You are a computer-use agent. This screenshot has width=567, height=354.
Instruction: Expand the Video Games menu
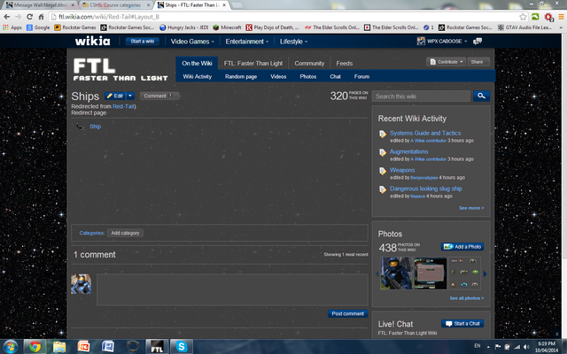click(x=192, y=42)
